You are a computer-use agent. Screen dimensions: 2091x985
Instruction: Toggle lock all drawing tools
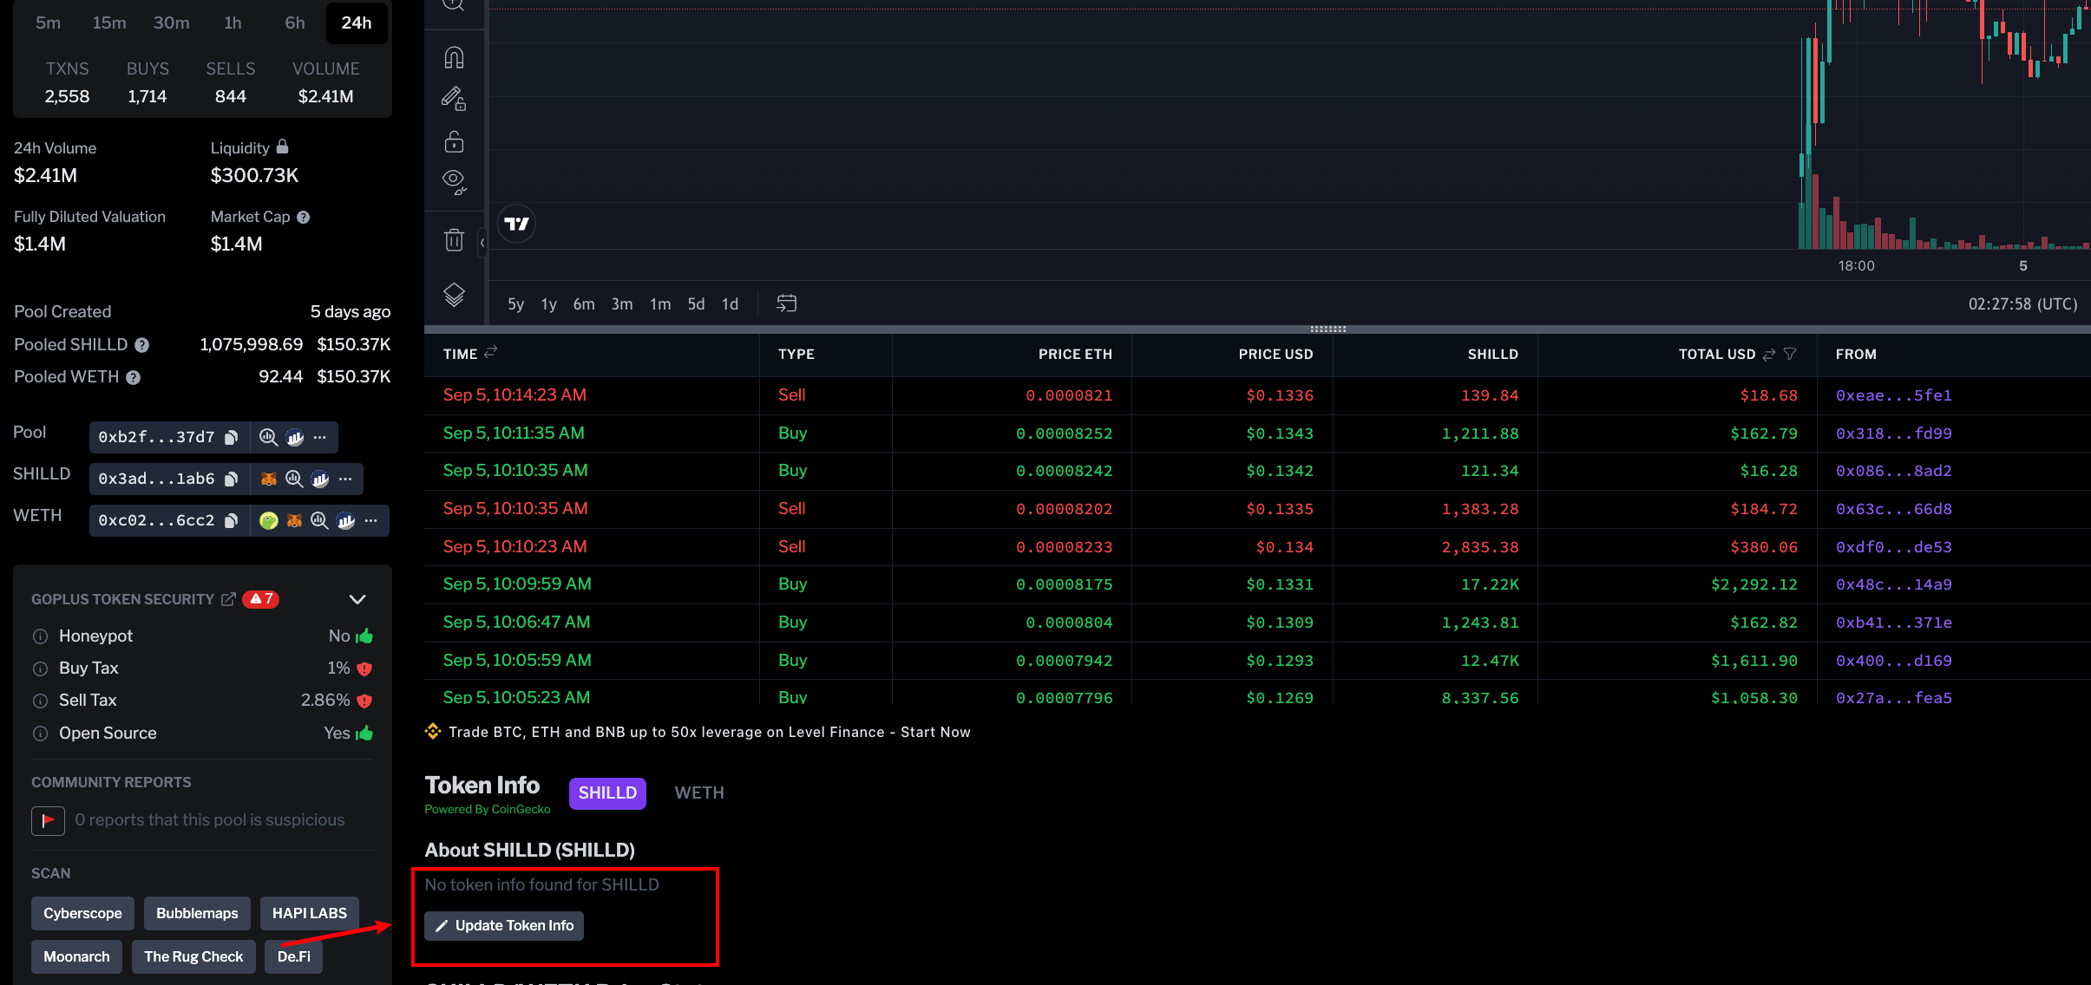click(x=454, y=140)
